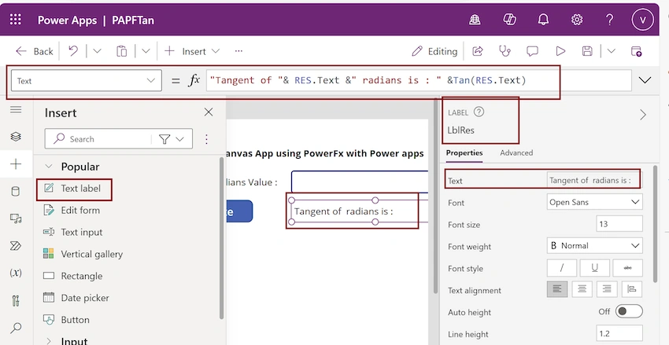The width and height of the screenshot is (669, 345).
Task: Open the filter dropdown in Insert pane
Action: 172,139
